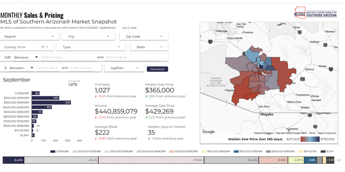The width and height of the screenshot is (345, 172).
Task: Click the $600,000-$699,999 bar showing 50
Action: [35, 117]
